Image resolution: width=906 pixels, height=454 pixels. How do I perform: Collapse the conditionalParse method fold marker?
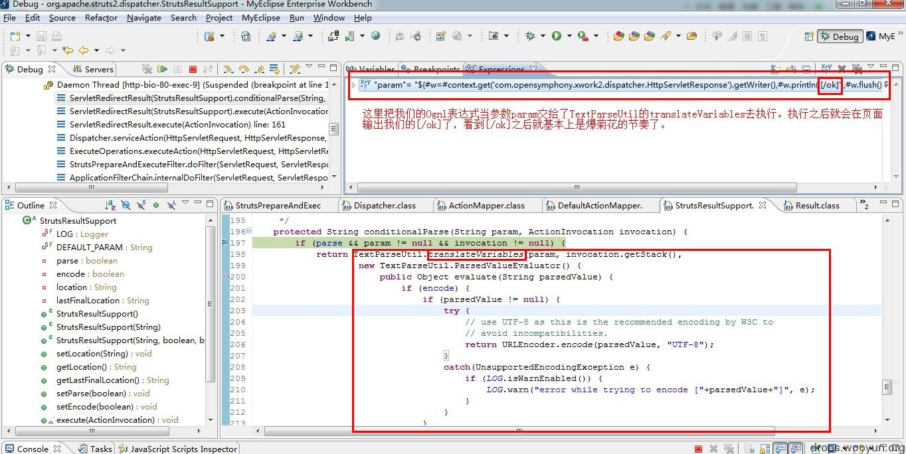pyautogui.click(x=248, y=232)
